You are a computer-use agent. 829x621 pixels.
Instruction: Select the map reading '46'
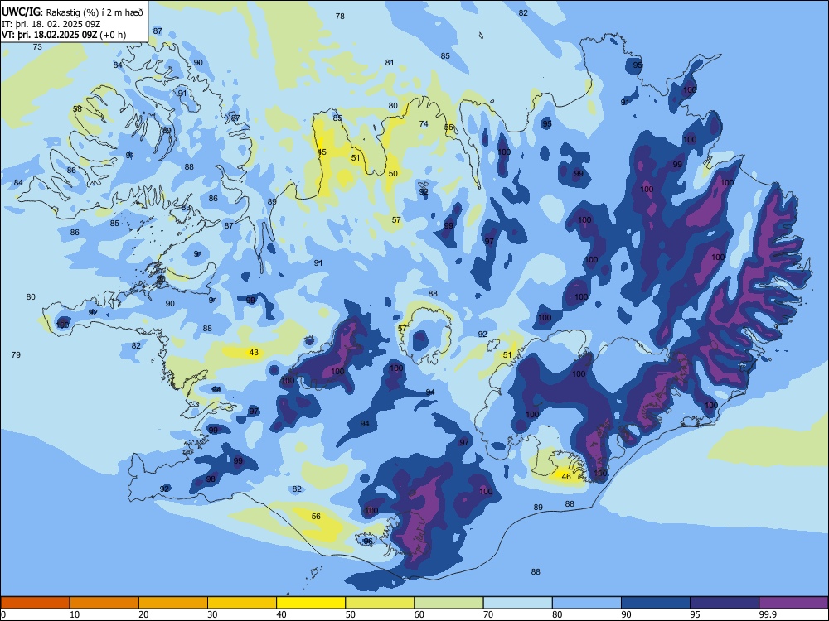click(566, 476)
